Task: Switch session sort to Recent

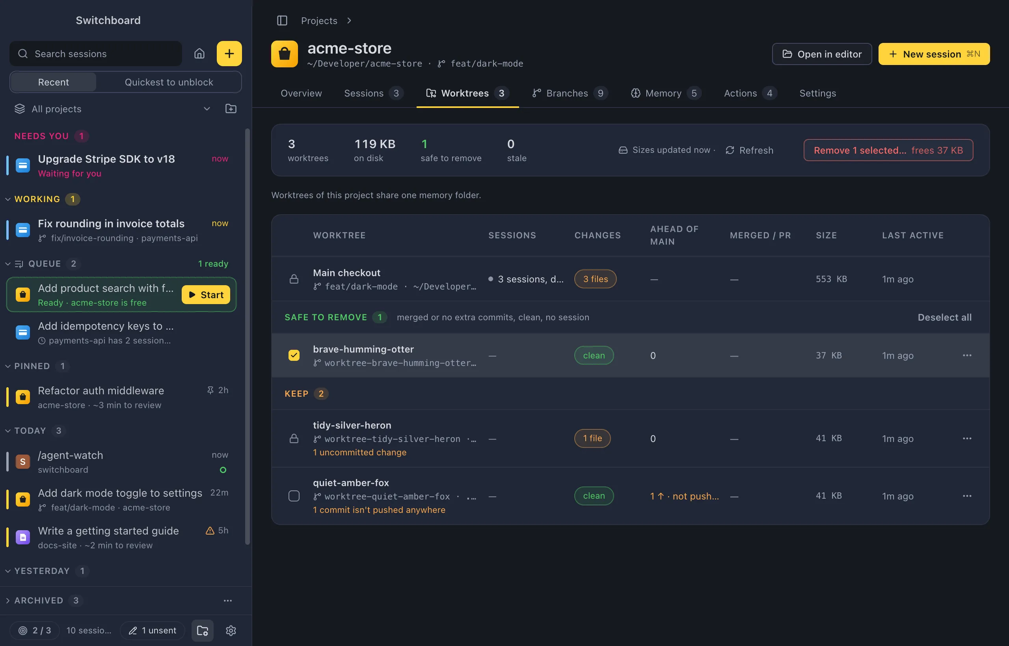Action: coord(53,82)
